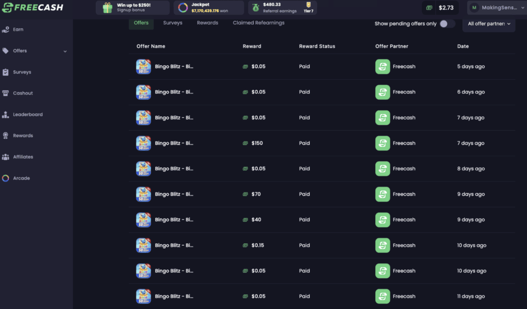Select the Earn icon in the sidebar
This screenshot has width=527, height=309.
tap(7, 29)
